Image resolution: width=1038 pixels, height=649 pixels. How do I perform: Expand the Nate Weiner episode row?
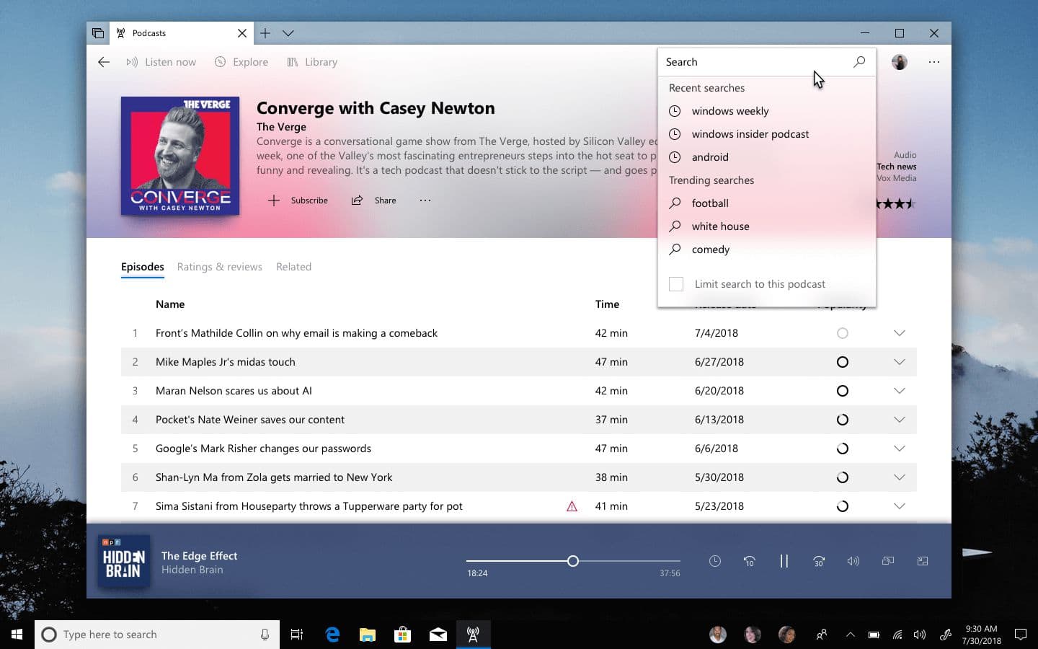click(900, 420)
